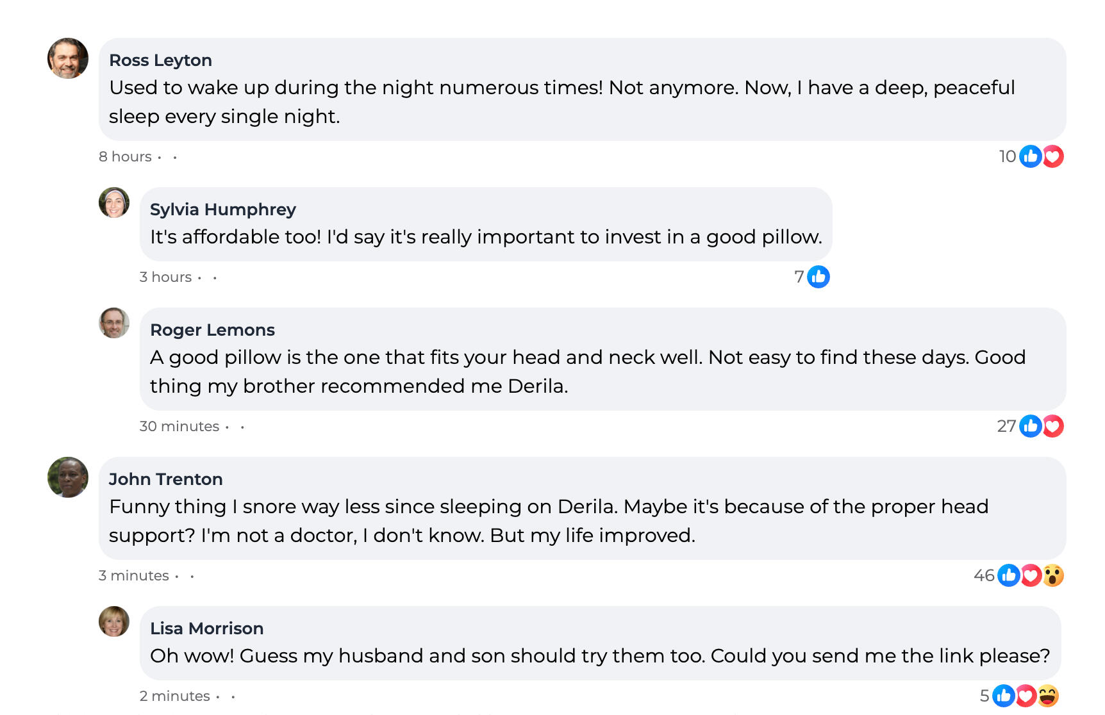
Task: Click the "30 minutes" timestamp
Action: (179, 427)
